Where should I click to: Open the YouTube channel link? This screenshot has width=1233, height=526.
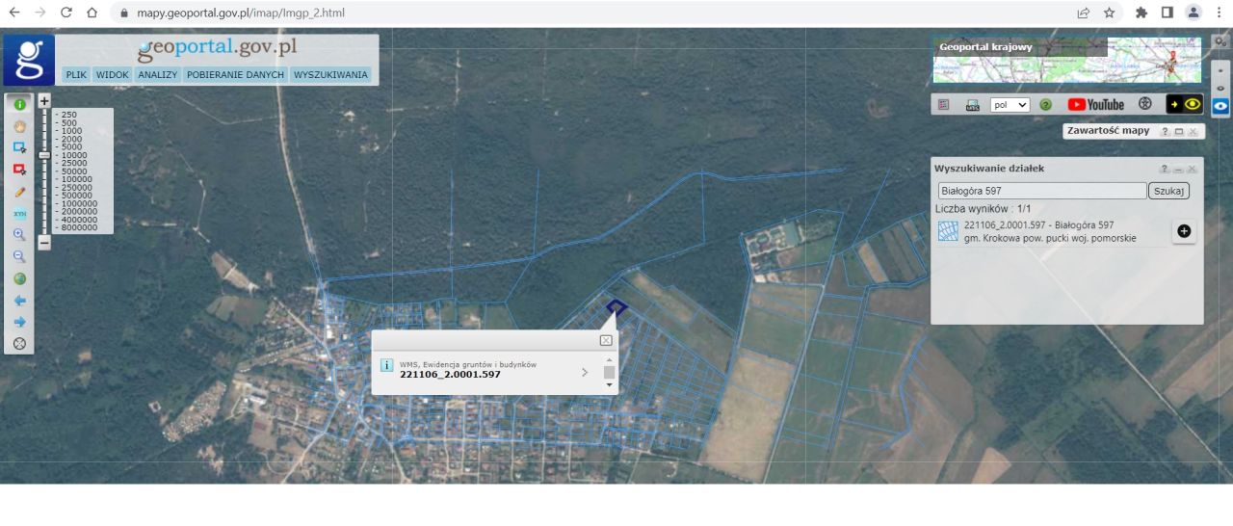coord(1096,104)
